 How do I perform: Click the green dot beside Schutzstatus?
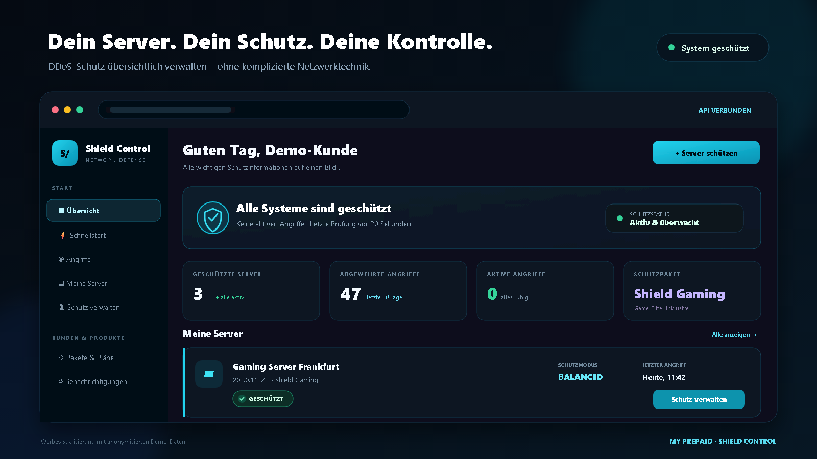click(x=620, y=218)
